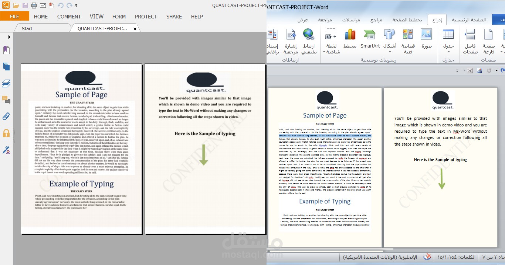505x265 pixels.
Task: Open the Attachments paperclip panel in PDF sidebar
Action: click(x=6, y=116)
